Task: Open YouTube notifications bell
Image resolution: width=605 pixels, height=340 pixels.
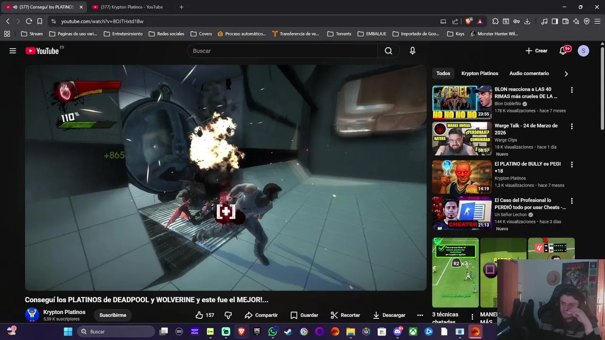Action: coord(563,51)
